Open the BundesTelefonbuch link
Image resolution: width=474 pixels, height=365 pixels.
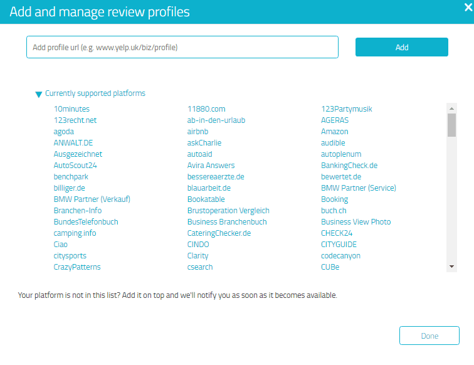point(86,222)
